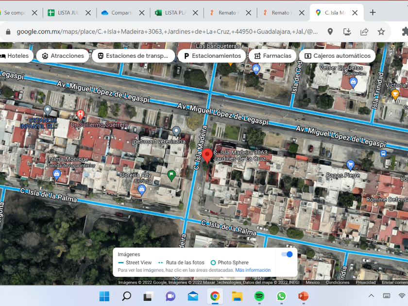Click the C. Isla Madeira 3063 address label

click(241, 155)
